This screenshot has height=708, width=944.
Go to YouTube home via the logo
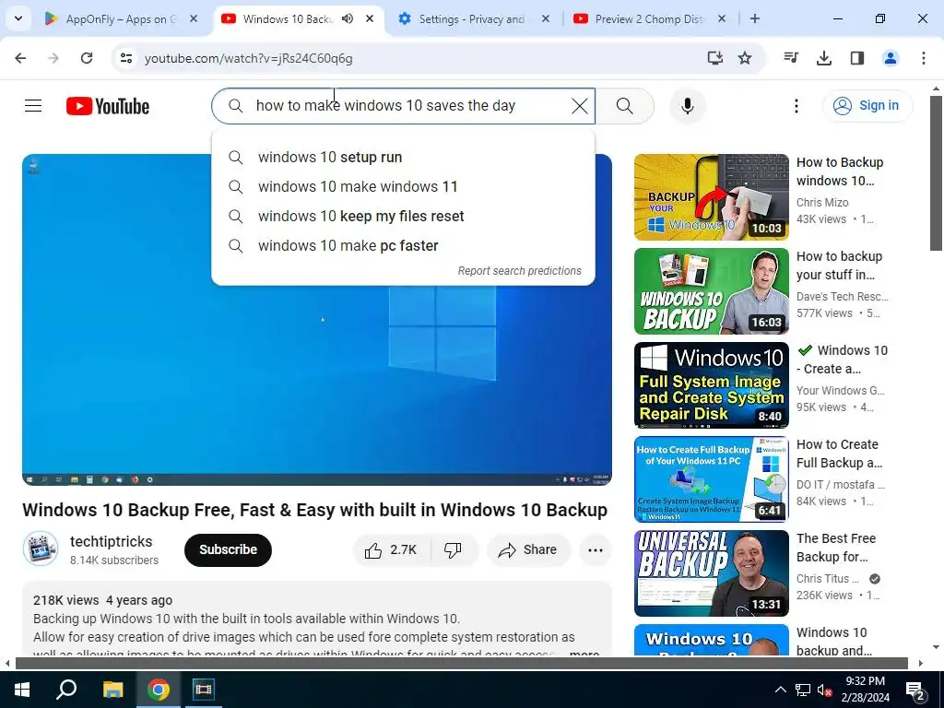(x=108, y=106)
